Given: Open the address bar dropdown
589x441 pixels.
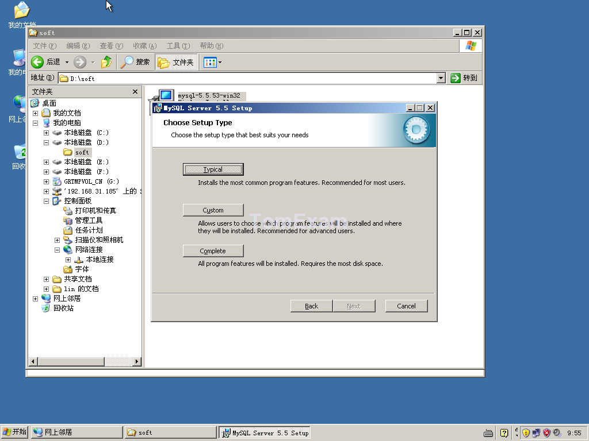Looking at the screenshot, I should 441,78.
